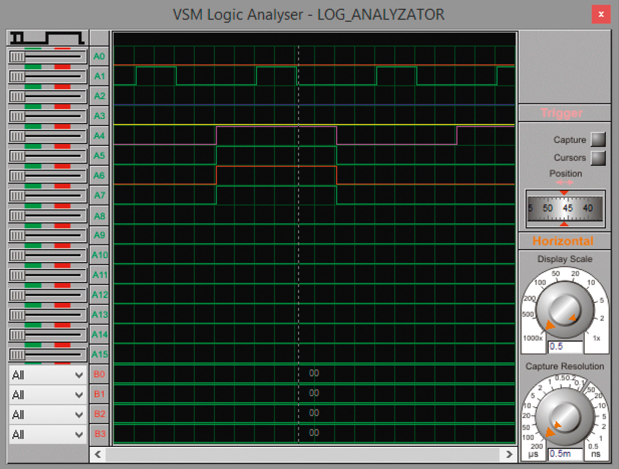Click the B0 bus label
Image resolution: width=619 pixels, height=469 pixels.
(x=99, y=374)
